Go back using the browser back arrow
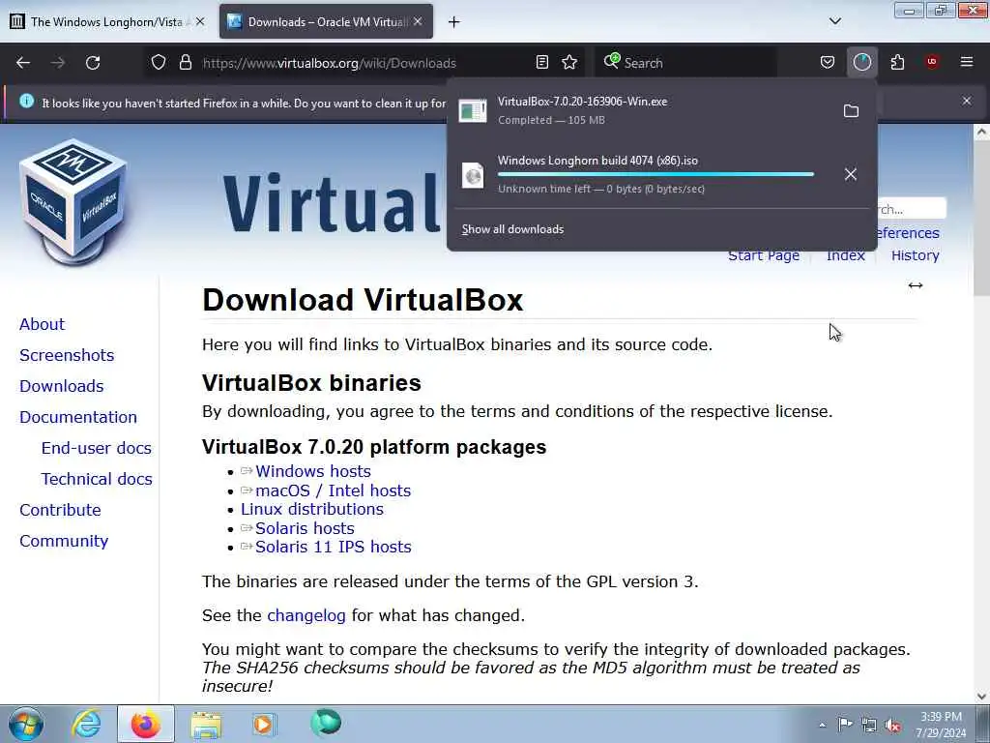The image size is (990, 743). pos(23,63)
